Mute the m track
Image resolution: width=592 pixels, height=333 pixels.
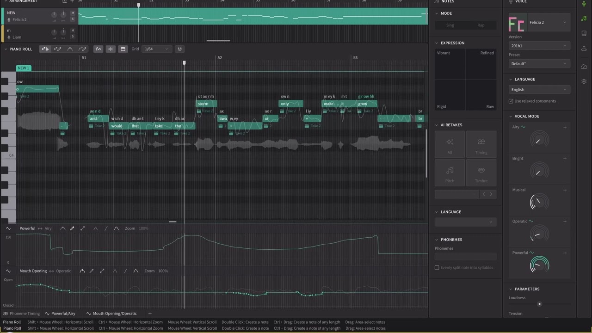73,31
